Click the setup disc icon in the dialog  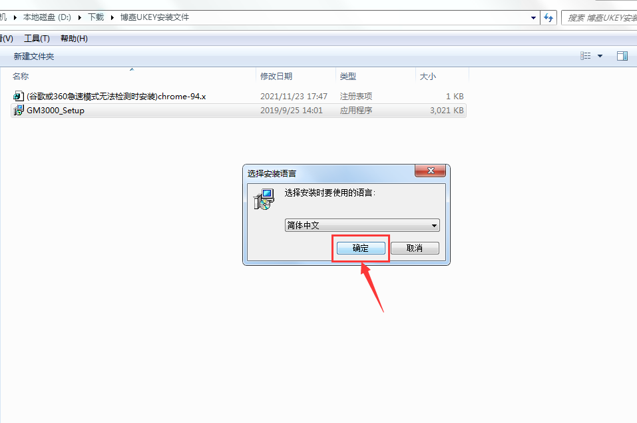pyautogui.click(x=264, y=199)
